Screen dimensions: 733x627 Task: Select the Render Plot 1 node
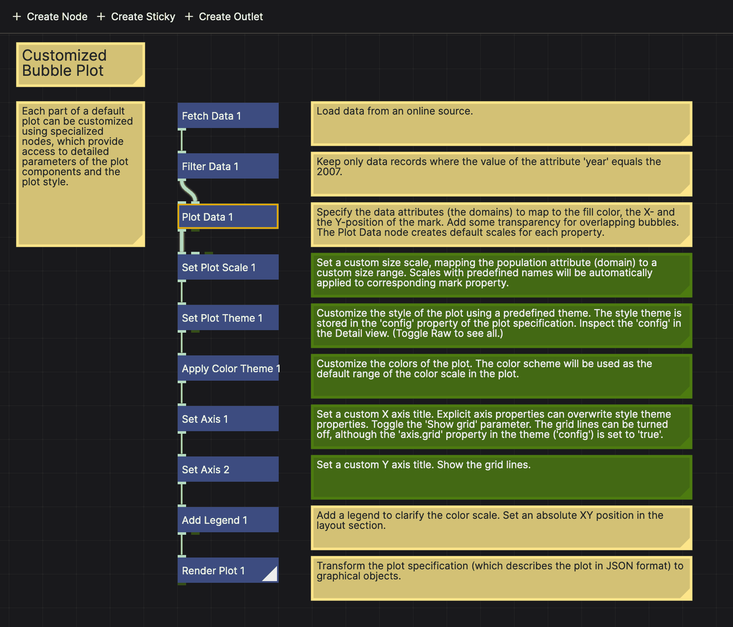pyautogui.click(x=228, y=570)
